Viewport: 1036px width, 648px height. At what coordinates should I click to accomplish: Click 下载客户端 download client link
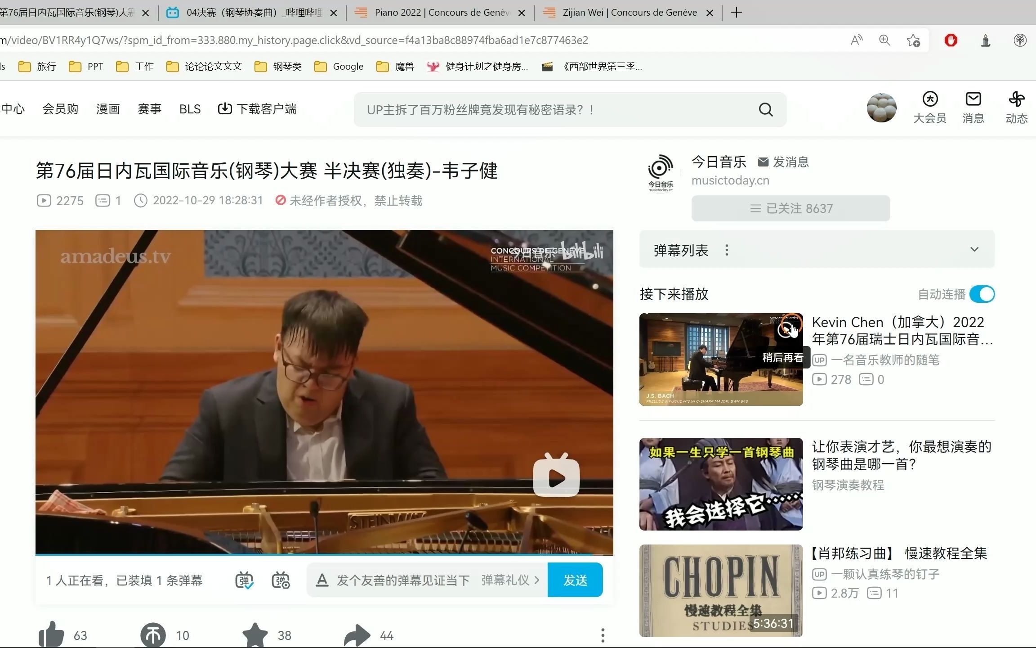click(257, 109)
